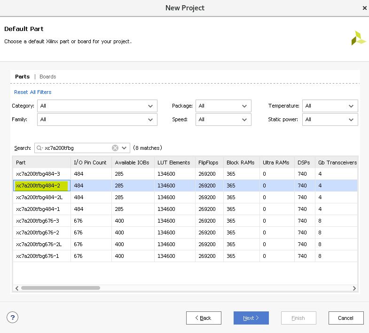The width and height of the screenshot is (369, 333).
Task: Click Block RAMs 365 in xc7a200tfbg676-2 row
Action: [x=231, y=232]
